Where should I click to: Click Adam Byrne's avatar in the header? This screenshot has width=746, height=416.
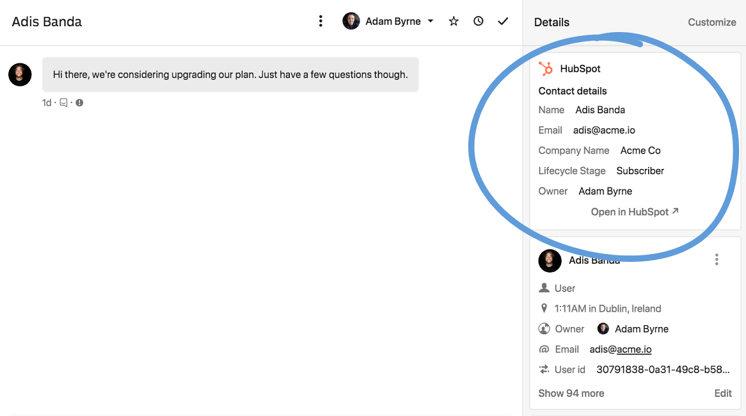[x=351, y=21]
